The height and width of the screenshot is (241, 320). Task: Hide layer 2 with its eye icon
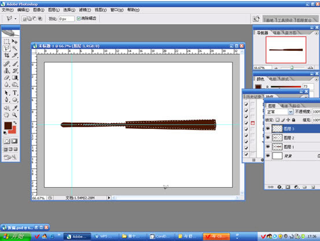(x=268, y=138)
